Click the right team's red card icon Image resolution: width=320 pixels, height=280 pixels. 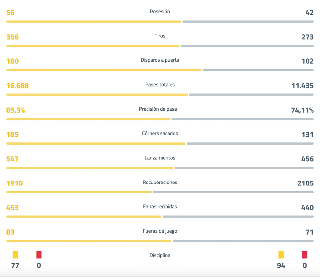point(305,255)
